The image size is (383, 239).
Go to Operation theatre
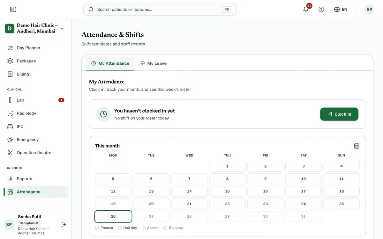(x=36, y=153)
